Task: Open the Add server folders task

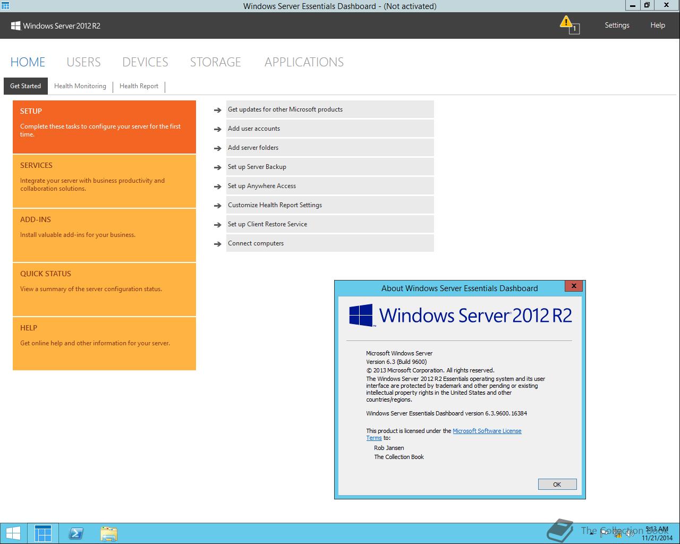Action: (x=330, y=148)
